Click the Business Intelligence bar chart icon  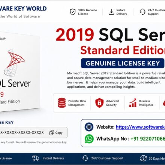pyautogui.click(x=133, y=103)
